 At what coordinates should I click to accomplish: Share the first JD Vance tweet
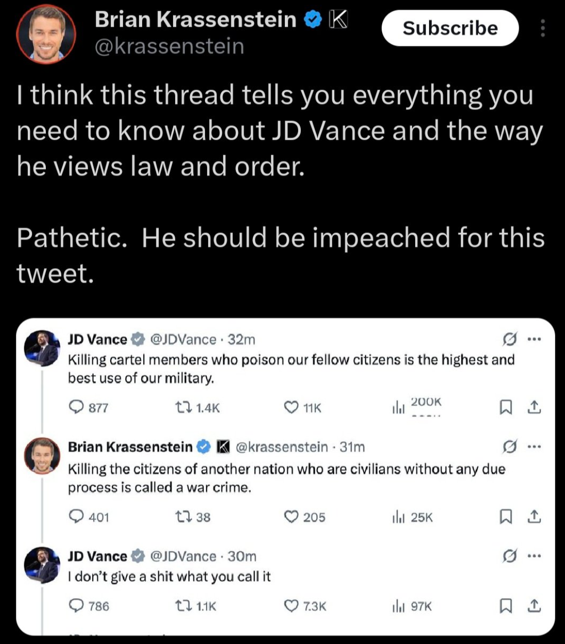click(x=535, y=407)
